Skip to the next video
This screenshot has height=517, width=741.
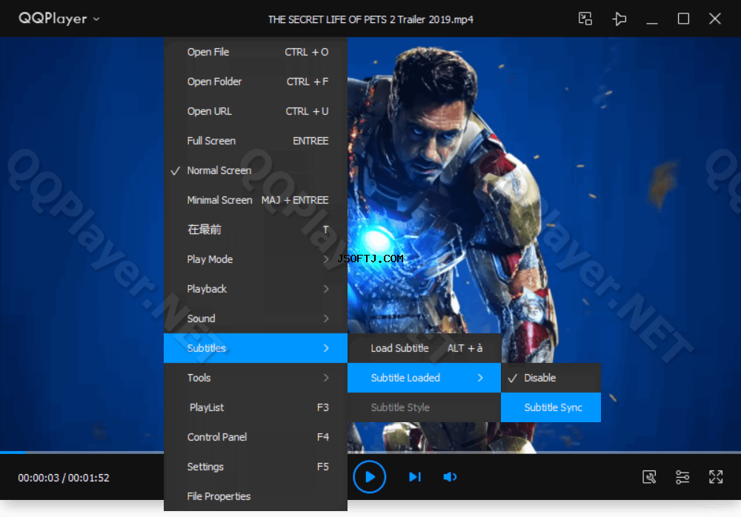(415, 477)
